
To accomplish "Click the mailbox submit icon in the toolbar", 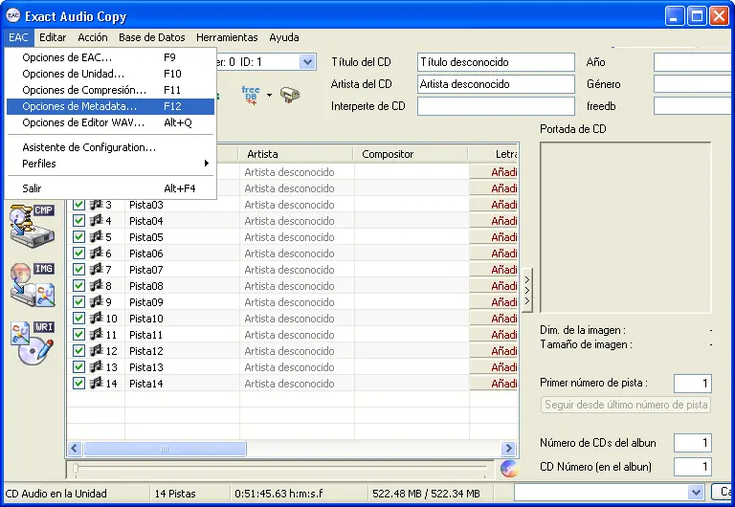I will pyautogui.click(x=290, y=95).
